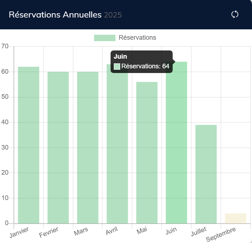Click the Réservations Annuelles title
252x243 pixels.
pyautogui.click(x=55, y=15)
